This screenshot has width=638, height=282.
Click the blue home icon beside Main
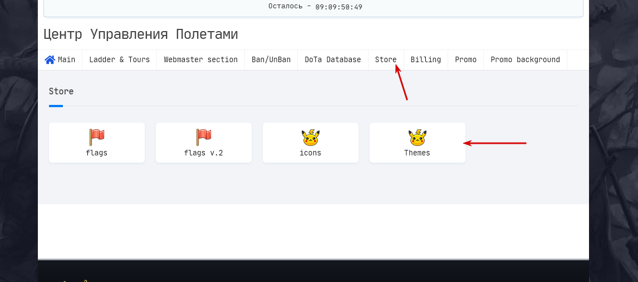[50, 59]
